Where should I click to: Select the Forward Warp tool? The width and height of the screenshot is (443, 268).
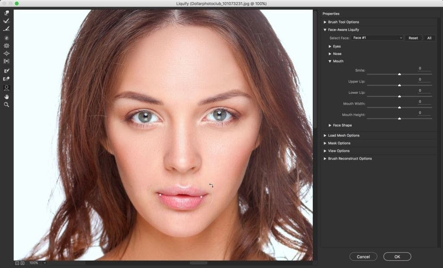pyautogui.click(x=6, y=13)
